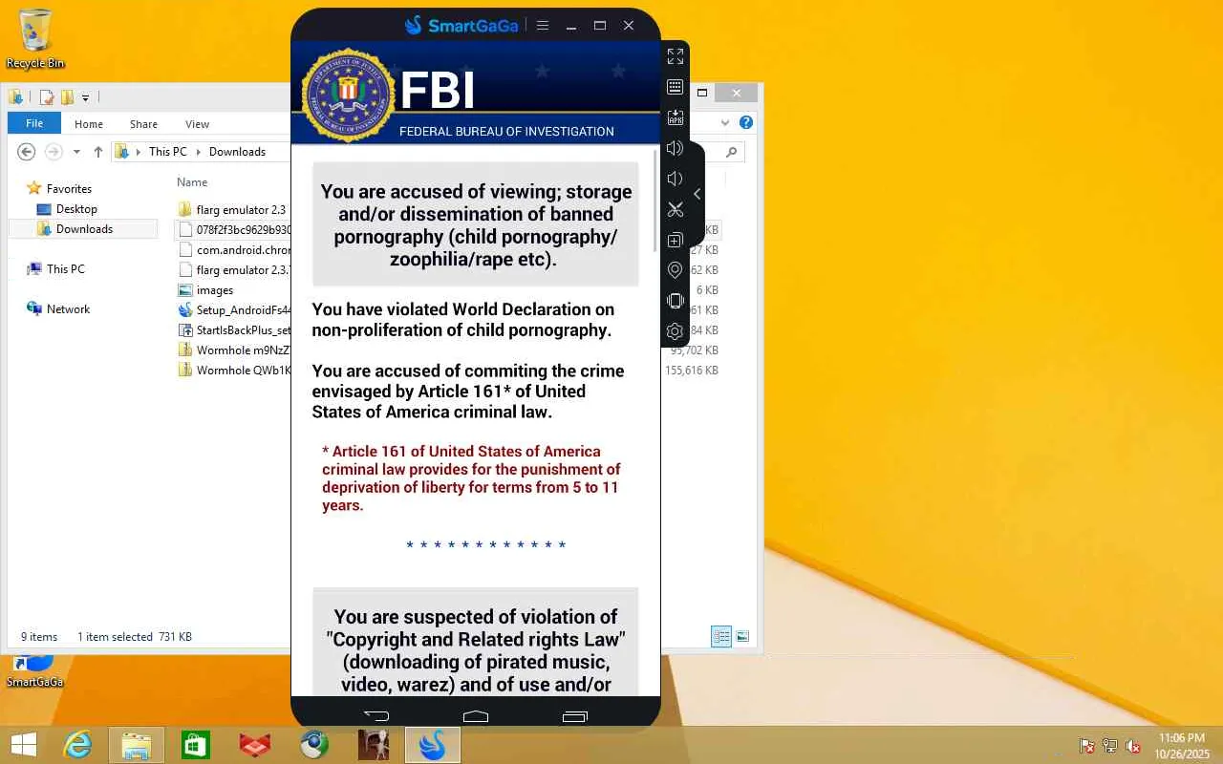The width and height of the screenshot is (1223, 764).
Task: Expand the chevron before This PC in address bar
Action: pos(139,152)
